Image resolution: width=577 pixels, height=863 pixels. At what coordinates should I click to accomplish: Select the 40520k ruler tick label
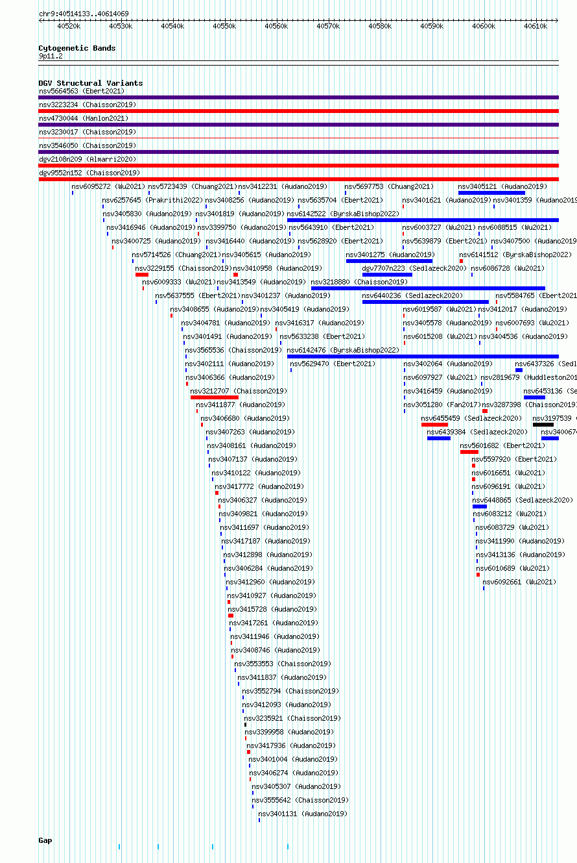click(69, 27)
